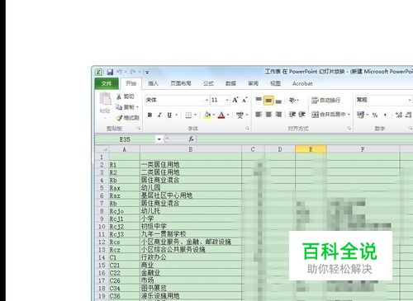Image resolution: width=413 pixels, height=301 pixels.
Task: Click the Select All corner button
Action: tap(102, 149)
